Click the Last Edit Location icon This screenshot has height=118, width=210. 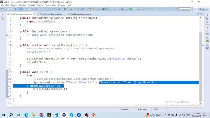(x=147, y=9)
